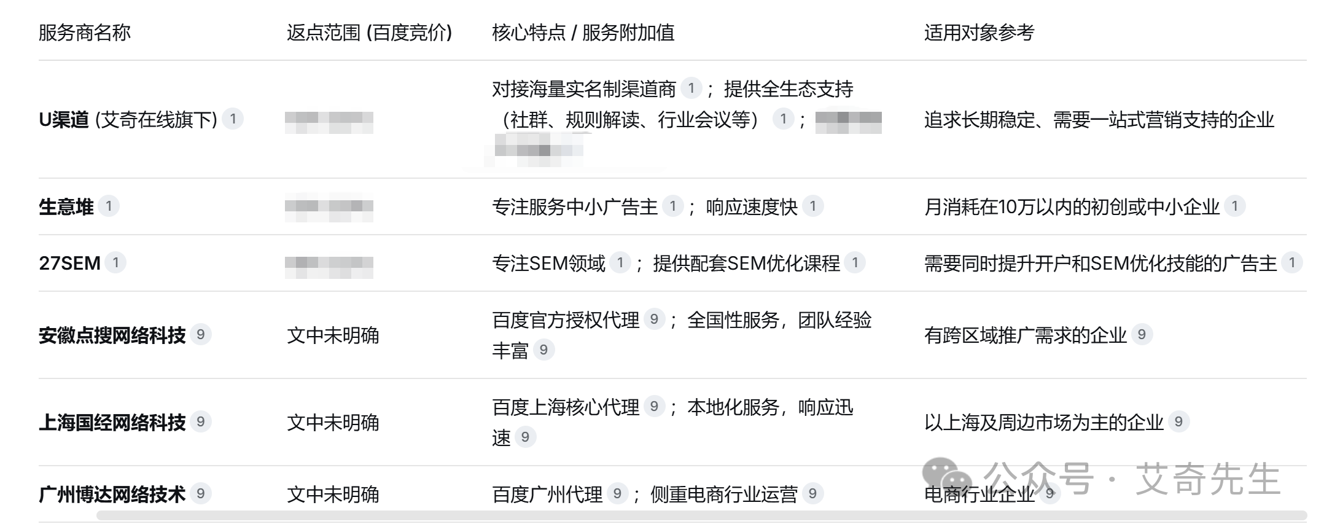
Task: Open citation after 以上海及周边市场为主的企业
Action: click(x=1178, y=421)
